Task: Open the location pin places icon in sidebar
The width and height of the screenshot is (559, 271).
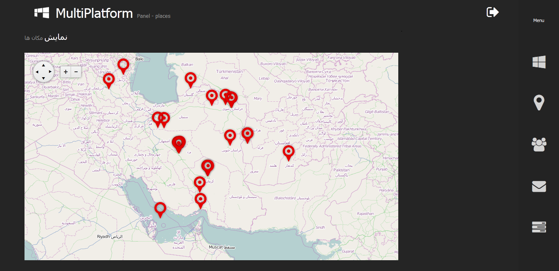Action: (x=539, y=103)
